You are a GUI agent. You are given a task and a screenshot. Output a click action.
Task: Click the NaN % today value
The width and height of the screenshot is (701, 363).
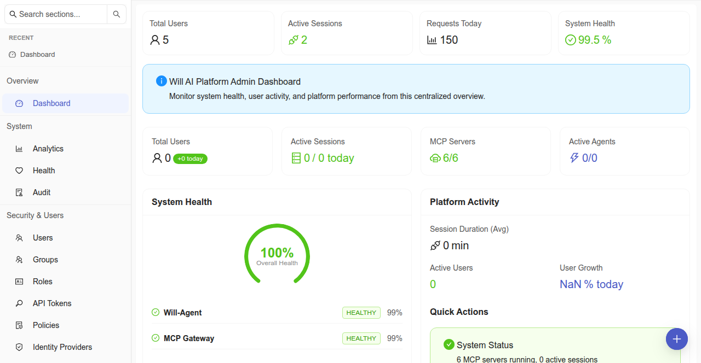coord(591,284)
